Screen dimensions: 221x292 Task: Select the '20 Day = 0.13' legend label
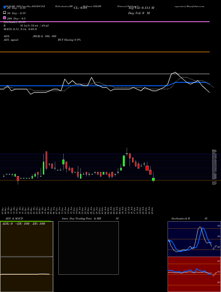coord(16,8)
